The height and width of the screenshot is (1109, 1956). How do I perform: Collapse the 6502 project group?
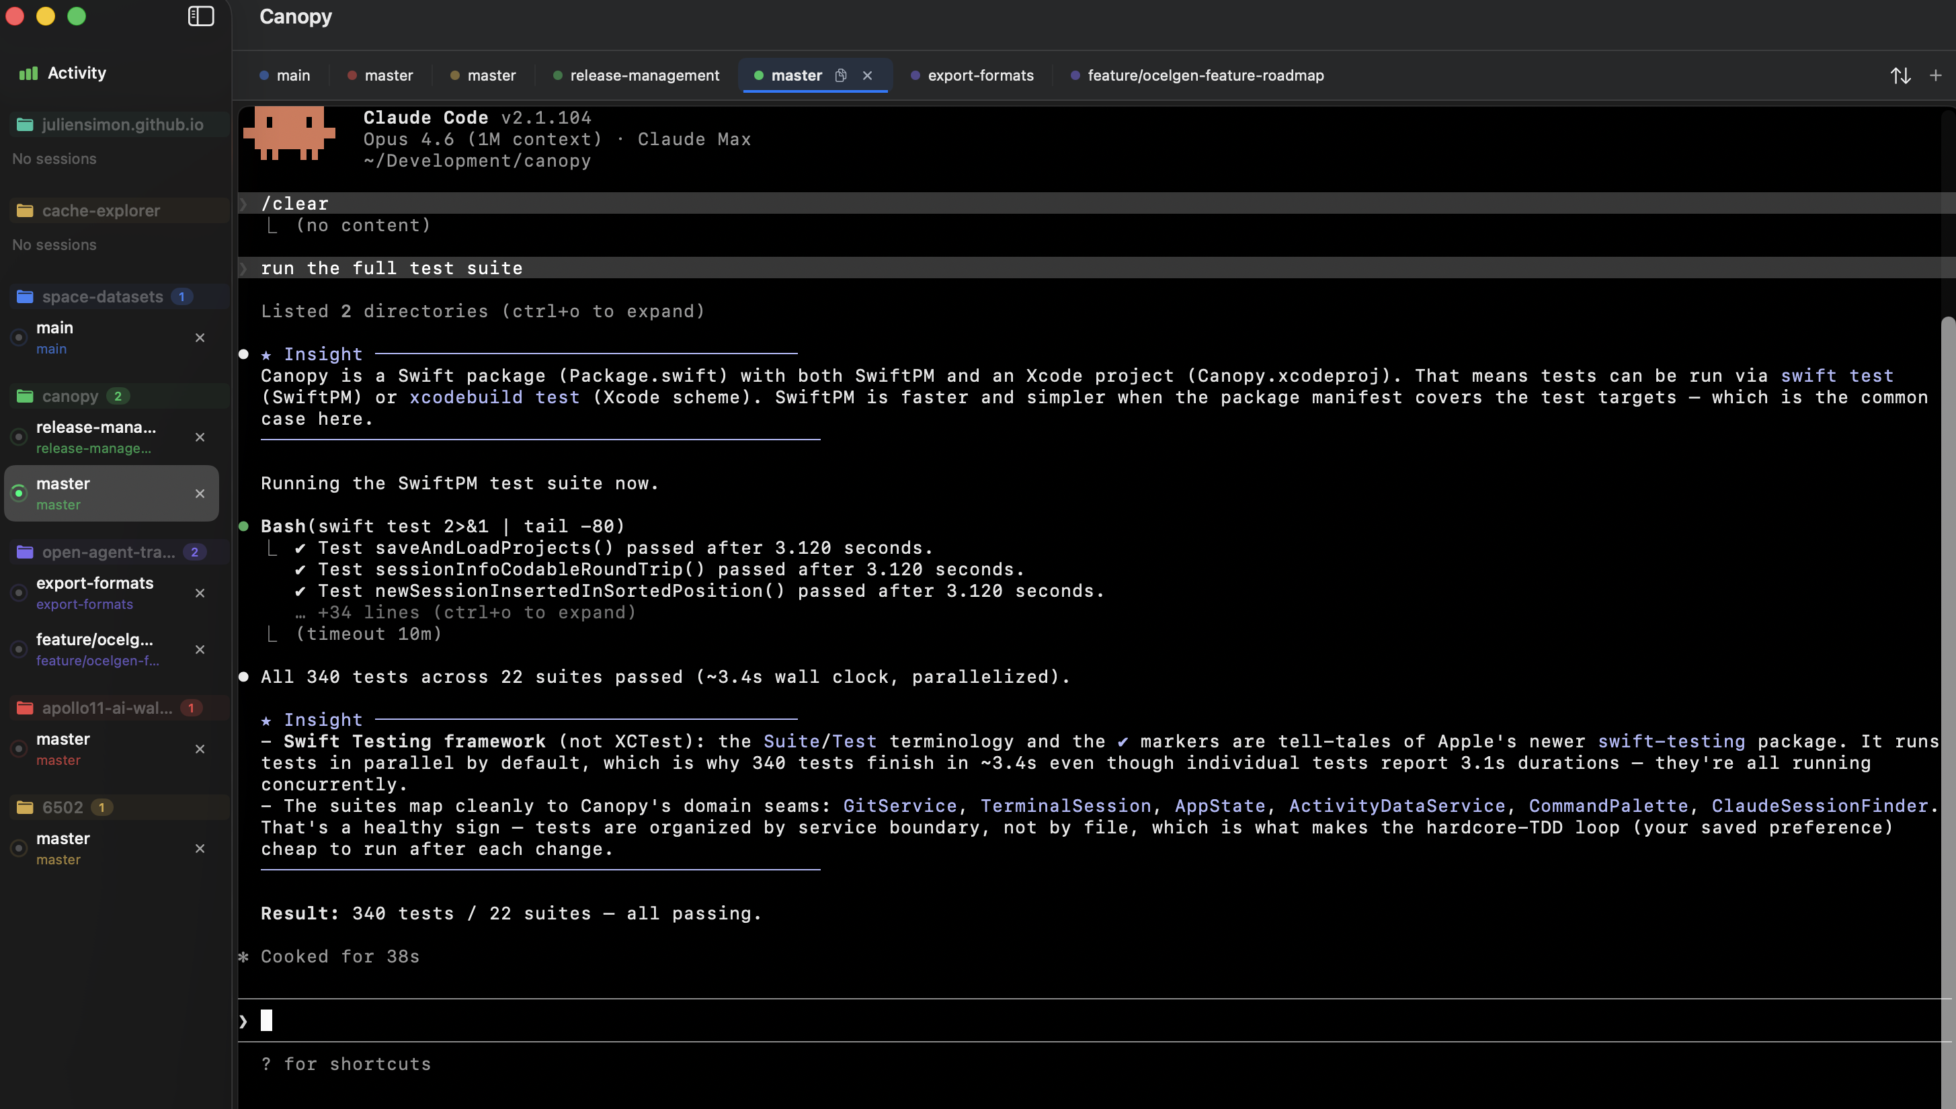(118, 807)
